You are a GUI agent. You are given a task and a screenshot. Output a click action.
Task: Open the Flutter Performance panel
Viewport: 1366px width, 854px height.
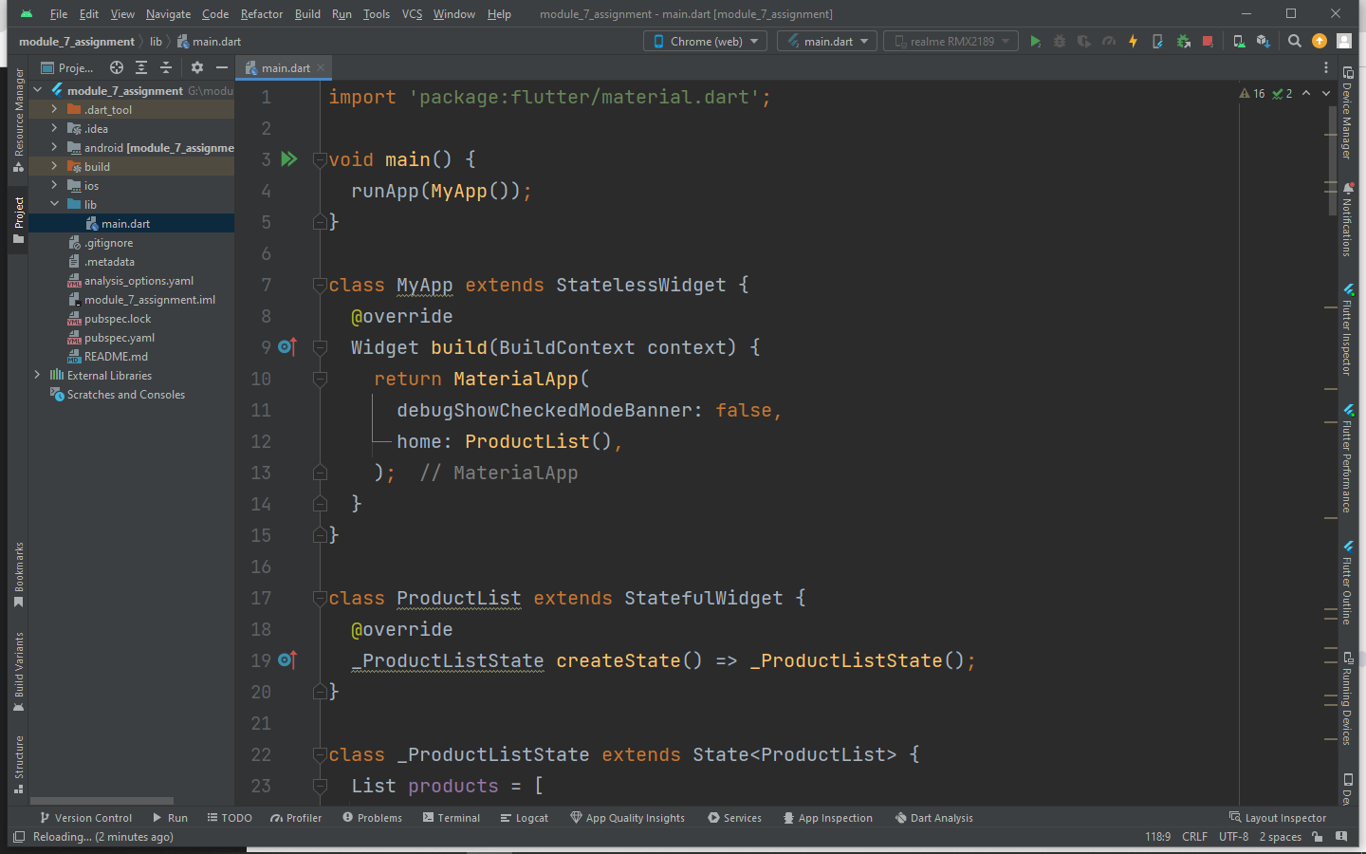pos(1348,452)
